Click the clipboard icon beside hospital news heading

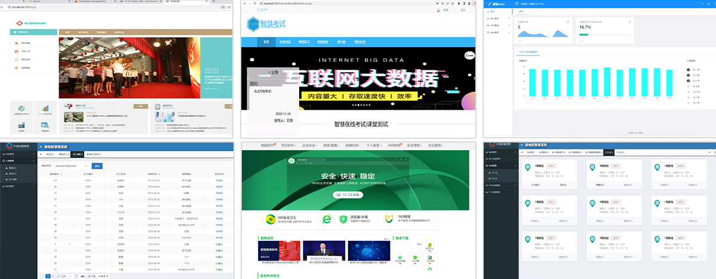pyautogui.click(x=159, y=106)
